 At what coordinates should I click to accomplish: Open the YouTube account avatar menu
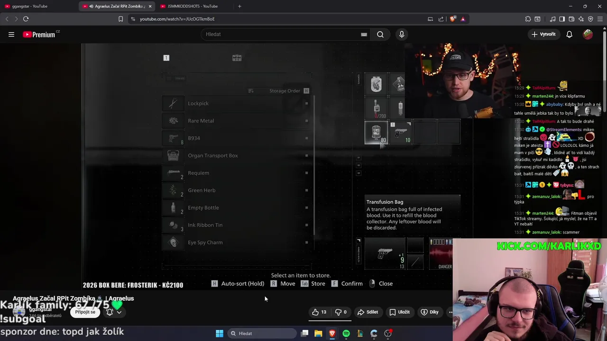coord(588,34)
